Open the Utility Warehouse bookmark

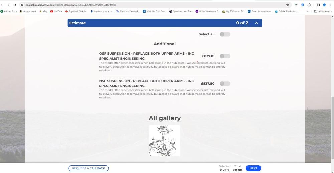click(207, 11)
